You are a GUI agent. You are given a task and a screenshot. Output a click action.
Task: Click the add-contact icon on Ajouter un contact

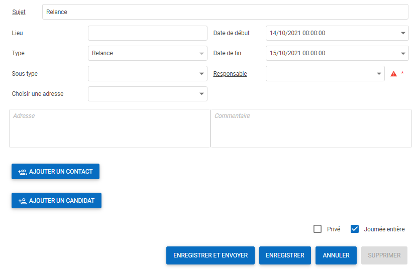(x=22, y=172)
